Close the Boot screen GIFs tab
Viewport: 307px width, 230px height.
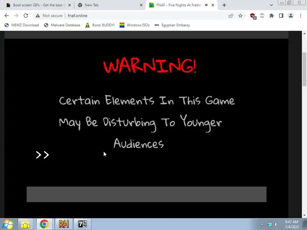tap(69, 5)
